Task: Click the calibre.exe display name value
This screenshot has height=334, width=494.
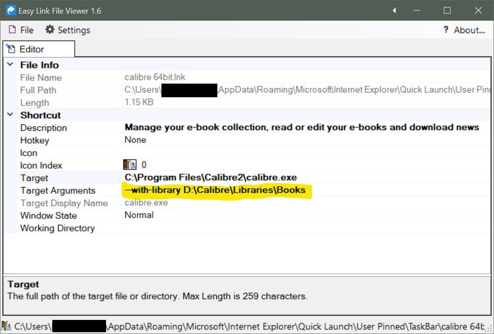Action: 146,202
